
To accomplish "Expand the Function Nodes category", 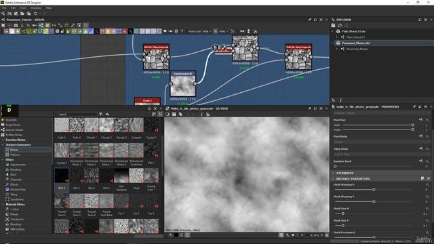I will (x=3, y=140).
